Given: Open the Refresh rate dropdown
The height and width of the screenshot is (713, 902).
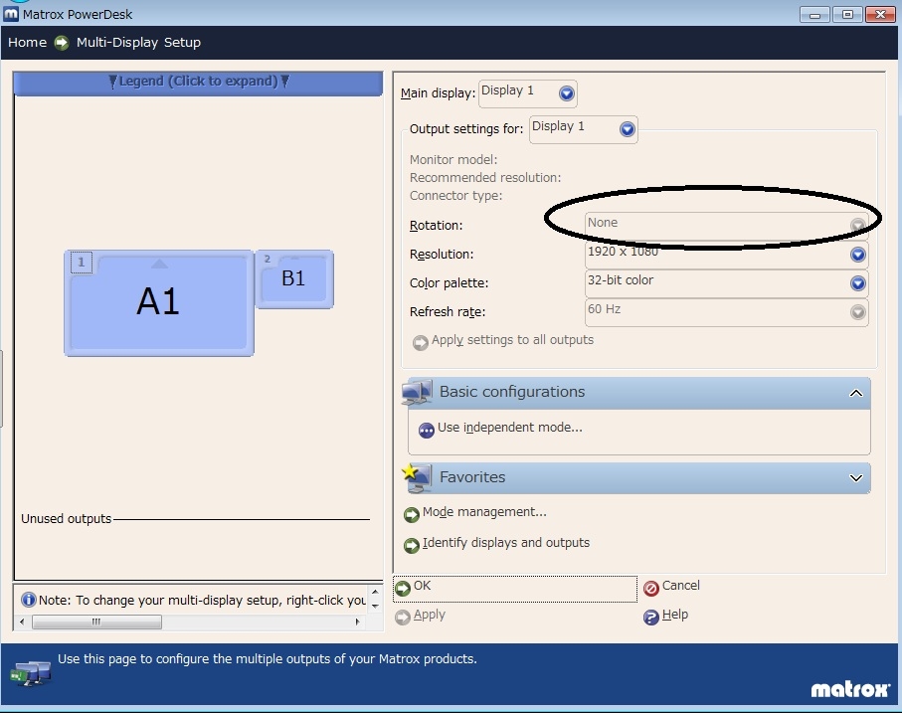Looking at the screenshot, I should click(x=726, y=311).
